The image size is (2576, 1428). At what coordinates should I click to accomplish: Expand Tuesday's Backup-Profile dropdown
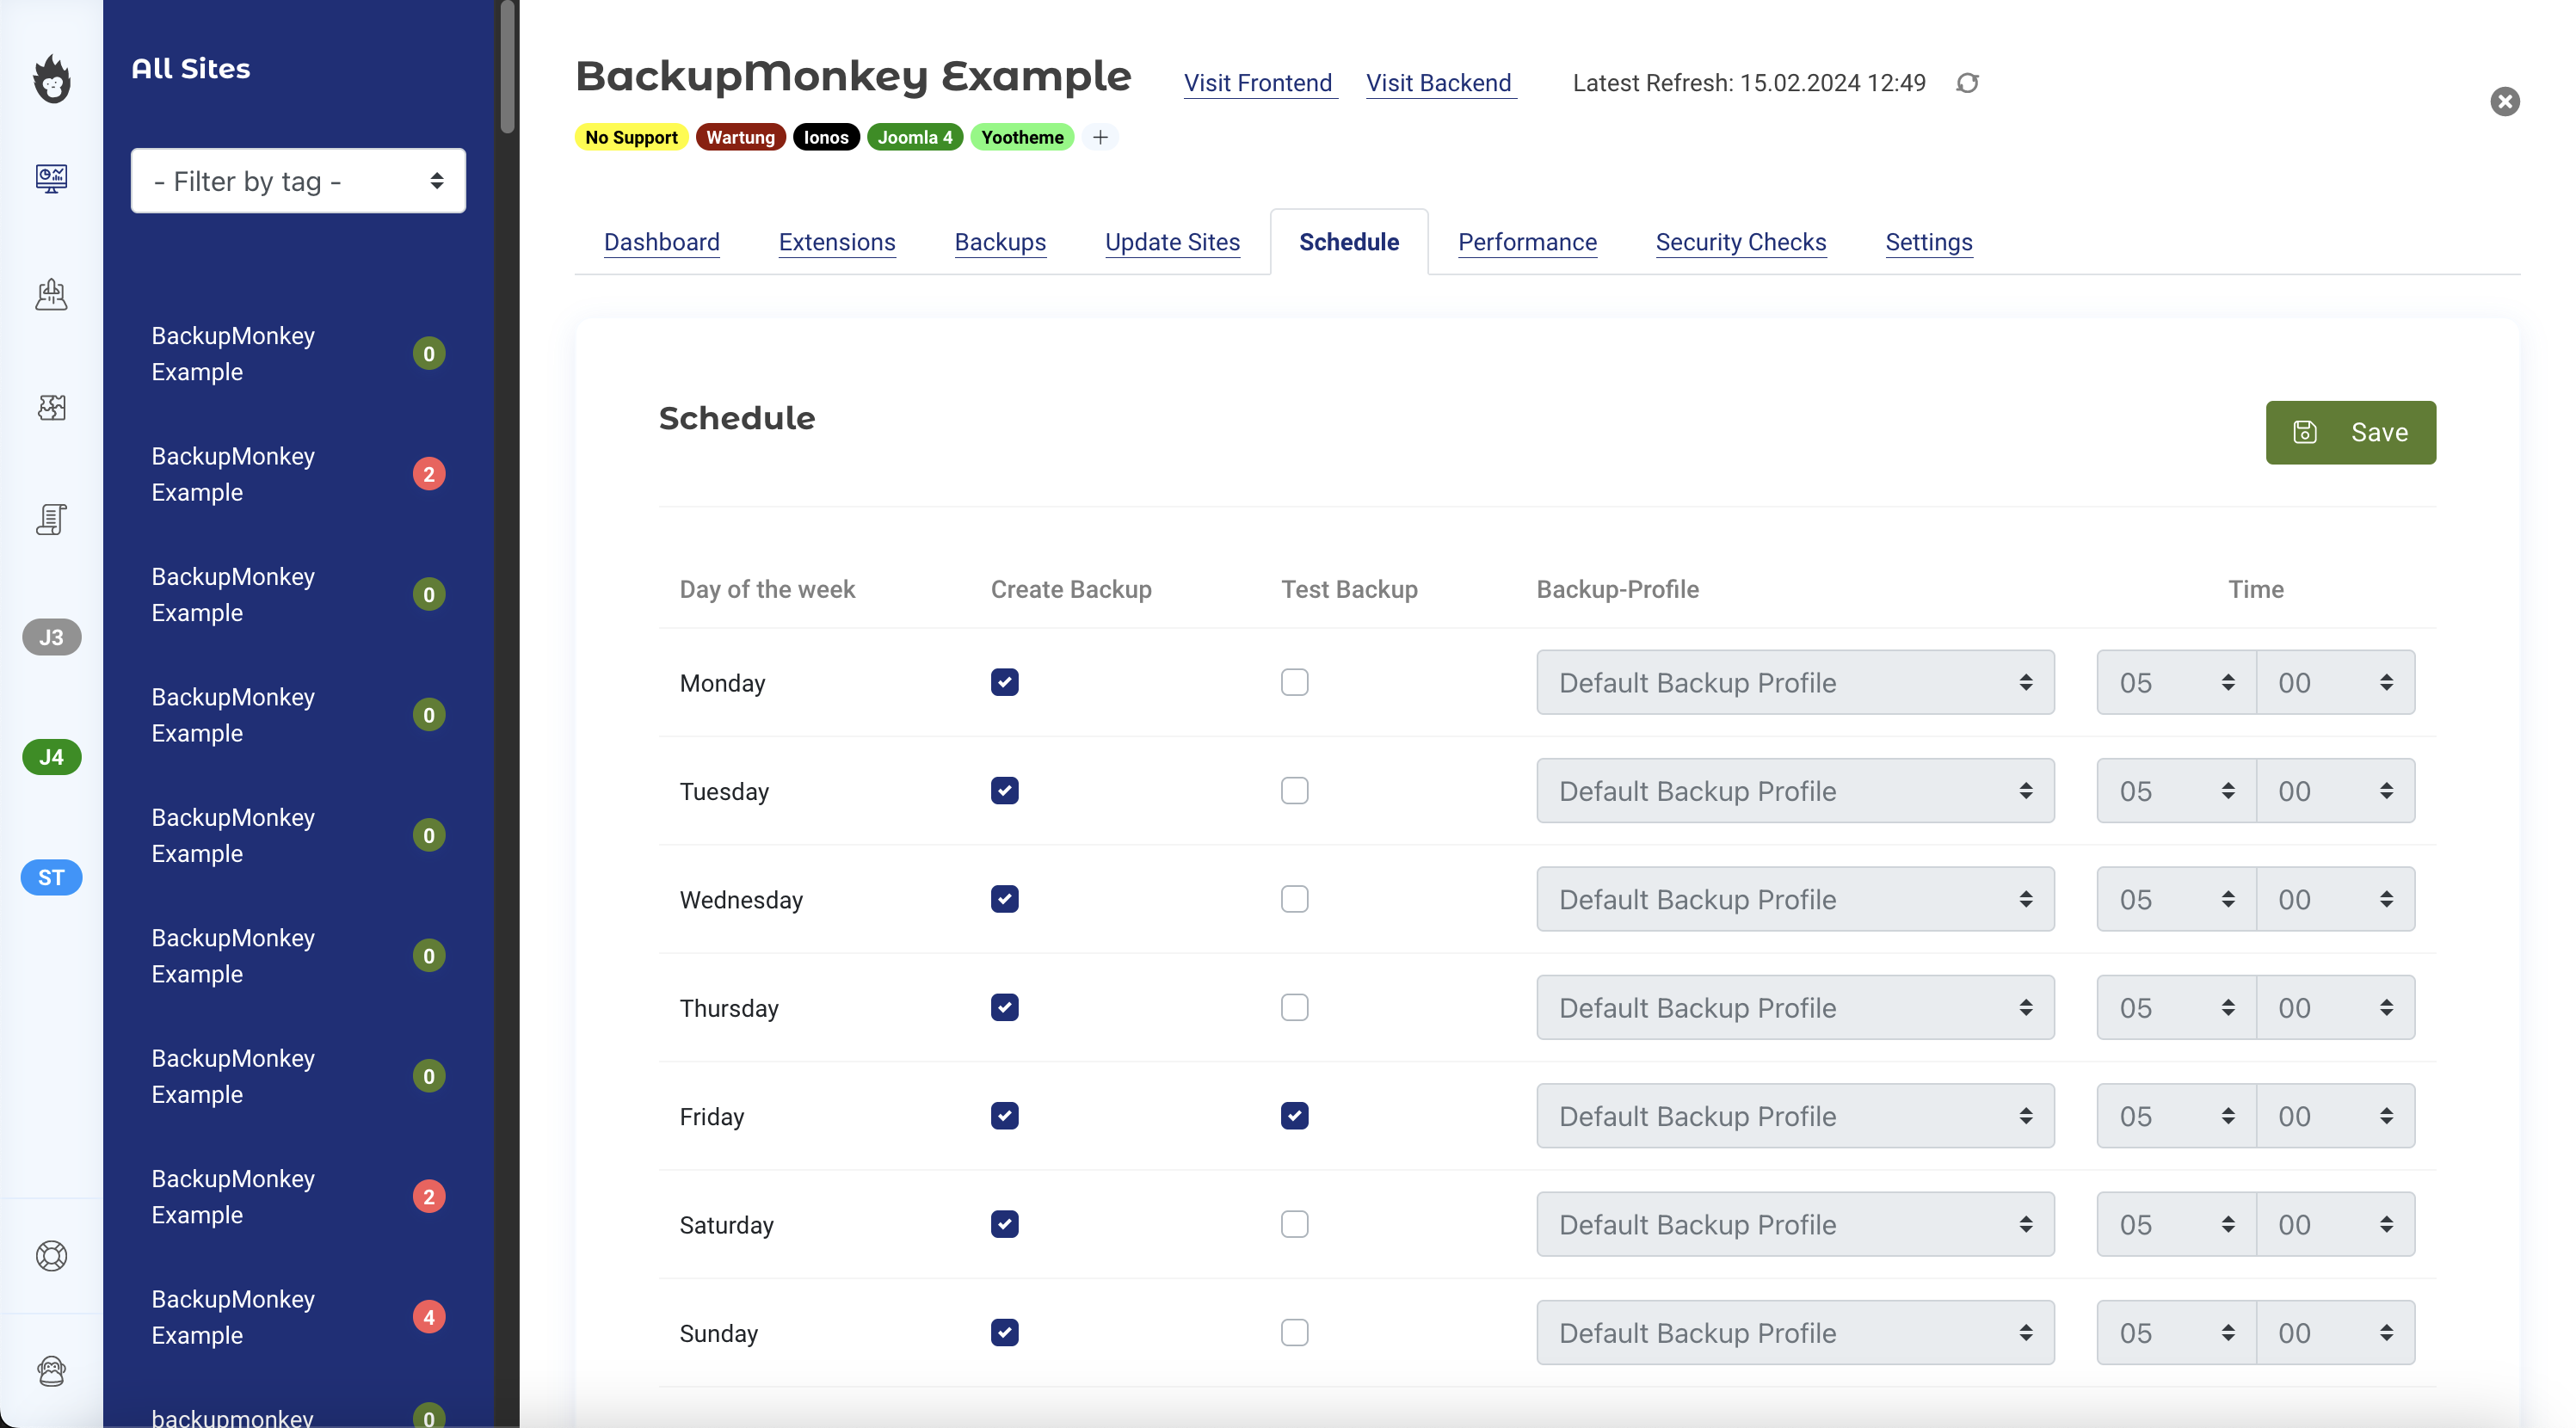click(1795, 791)
